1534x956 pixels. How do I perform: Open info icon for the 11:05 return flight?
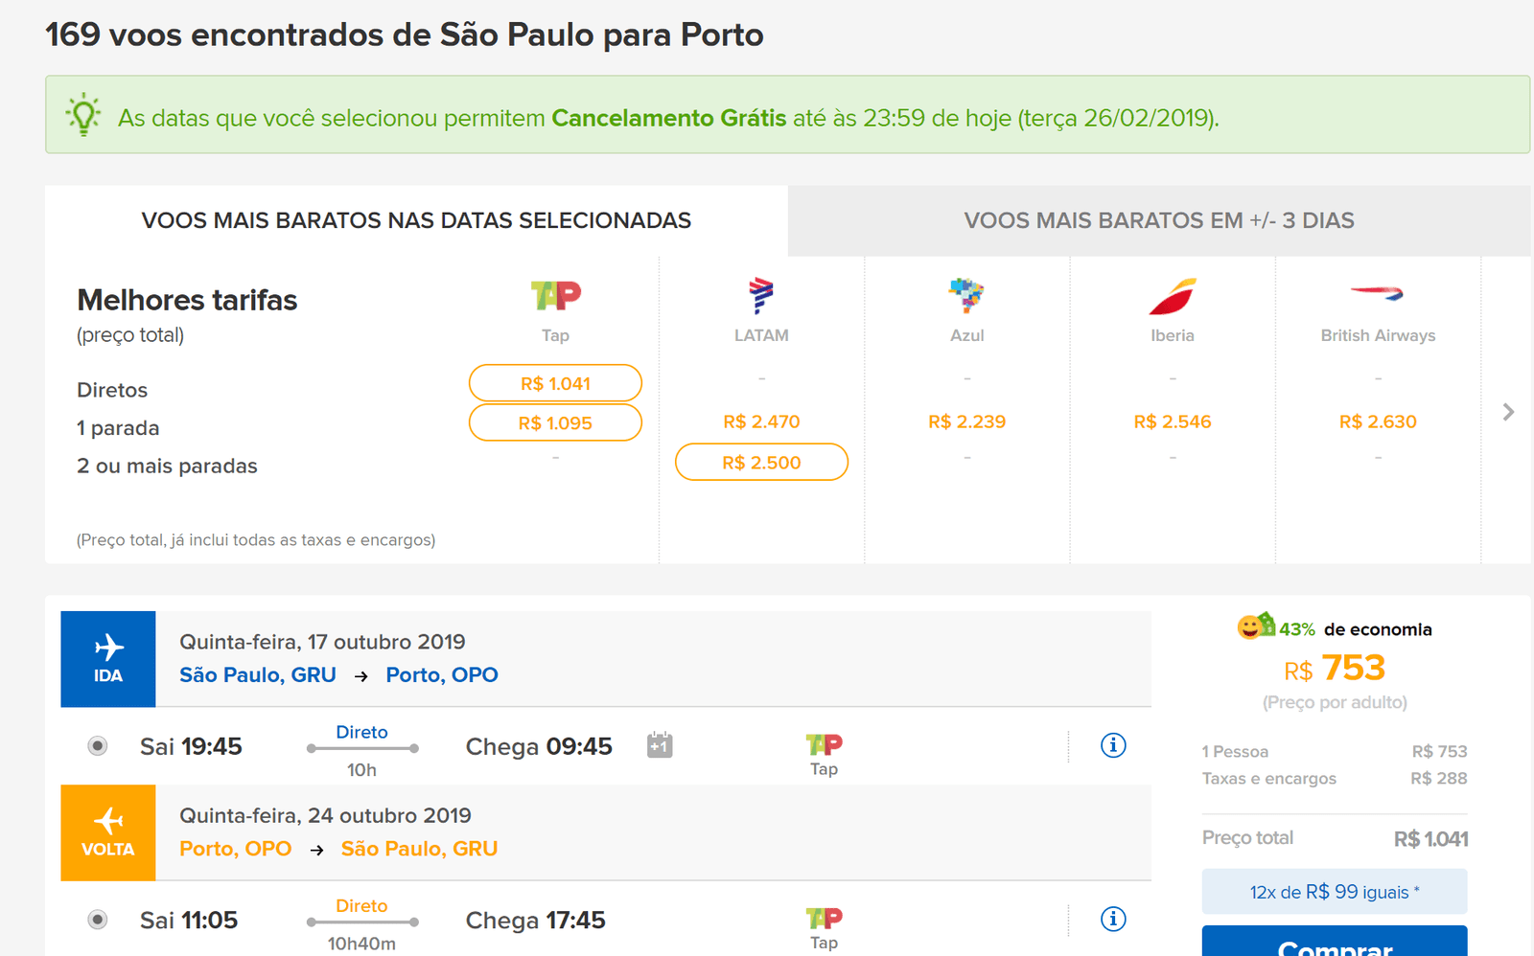pos(1113,920)
